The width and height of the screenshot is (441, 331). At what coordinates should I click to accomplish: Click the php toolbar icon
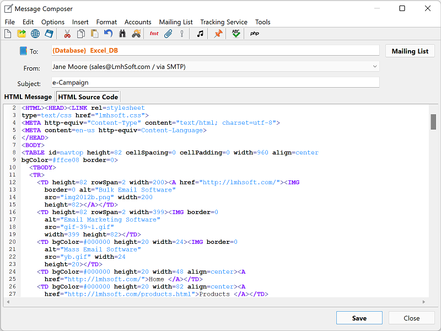255,34
